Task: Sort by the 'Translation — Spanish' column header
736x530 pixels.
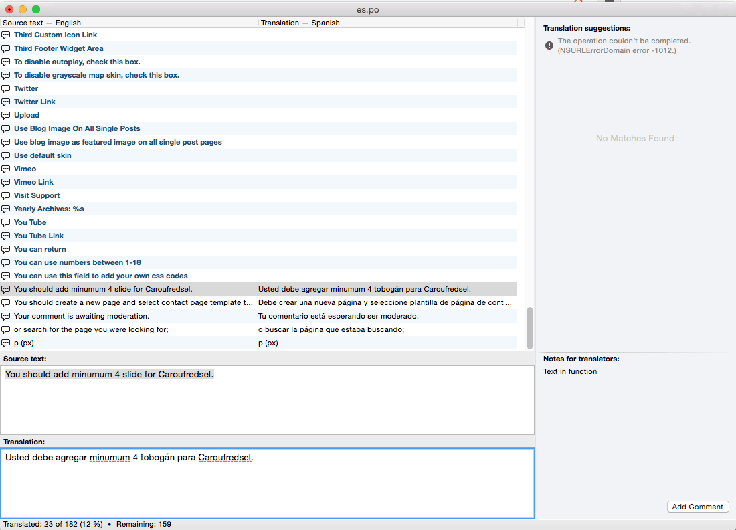Action: tap(387, 23)
